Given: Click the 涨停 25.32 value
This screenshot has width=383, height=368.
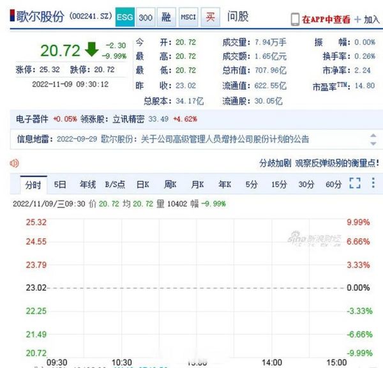Looking at the screenshot, I should click(50, 70).
